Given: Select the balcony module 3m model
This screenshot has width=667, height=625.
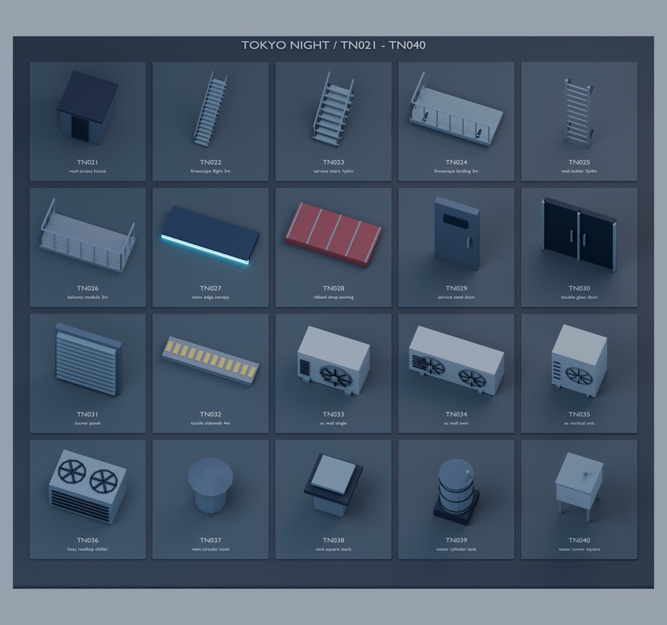Looking at the screenshot, I should click(88, 235).
